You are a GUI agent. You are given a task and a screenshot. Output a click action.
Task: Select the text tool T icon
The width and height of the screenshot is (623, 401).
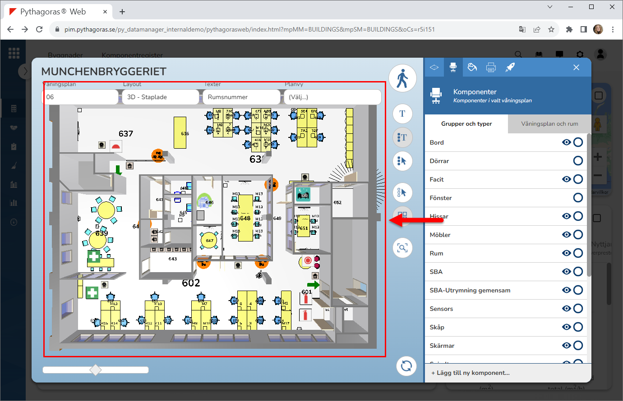[402, 114]
